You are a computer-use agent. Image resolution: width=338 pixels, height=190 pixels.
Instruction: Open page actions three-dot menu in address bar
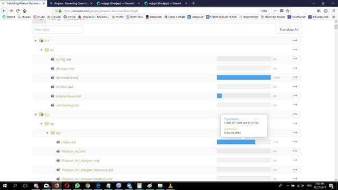pos(276,11)
